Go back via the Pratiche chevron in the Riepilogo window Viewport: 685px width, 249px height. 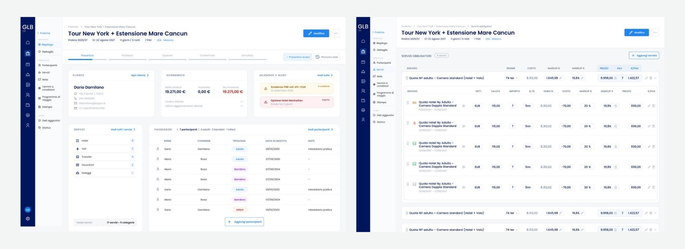[x=44, y=33]
